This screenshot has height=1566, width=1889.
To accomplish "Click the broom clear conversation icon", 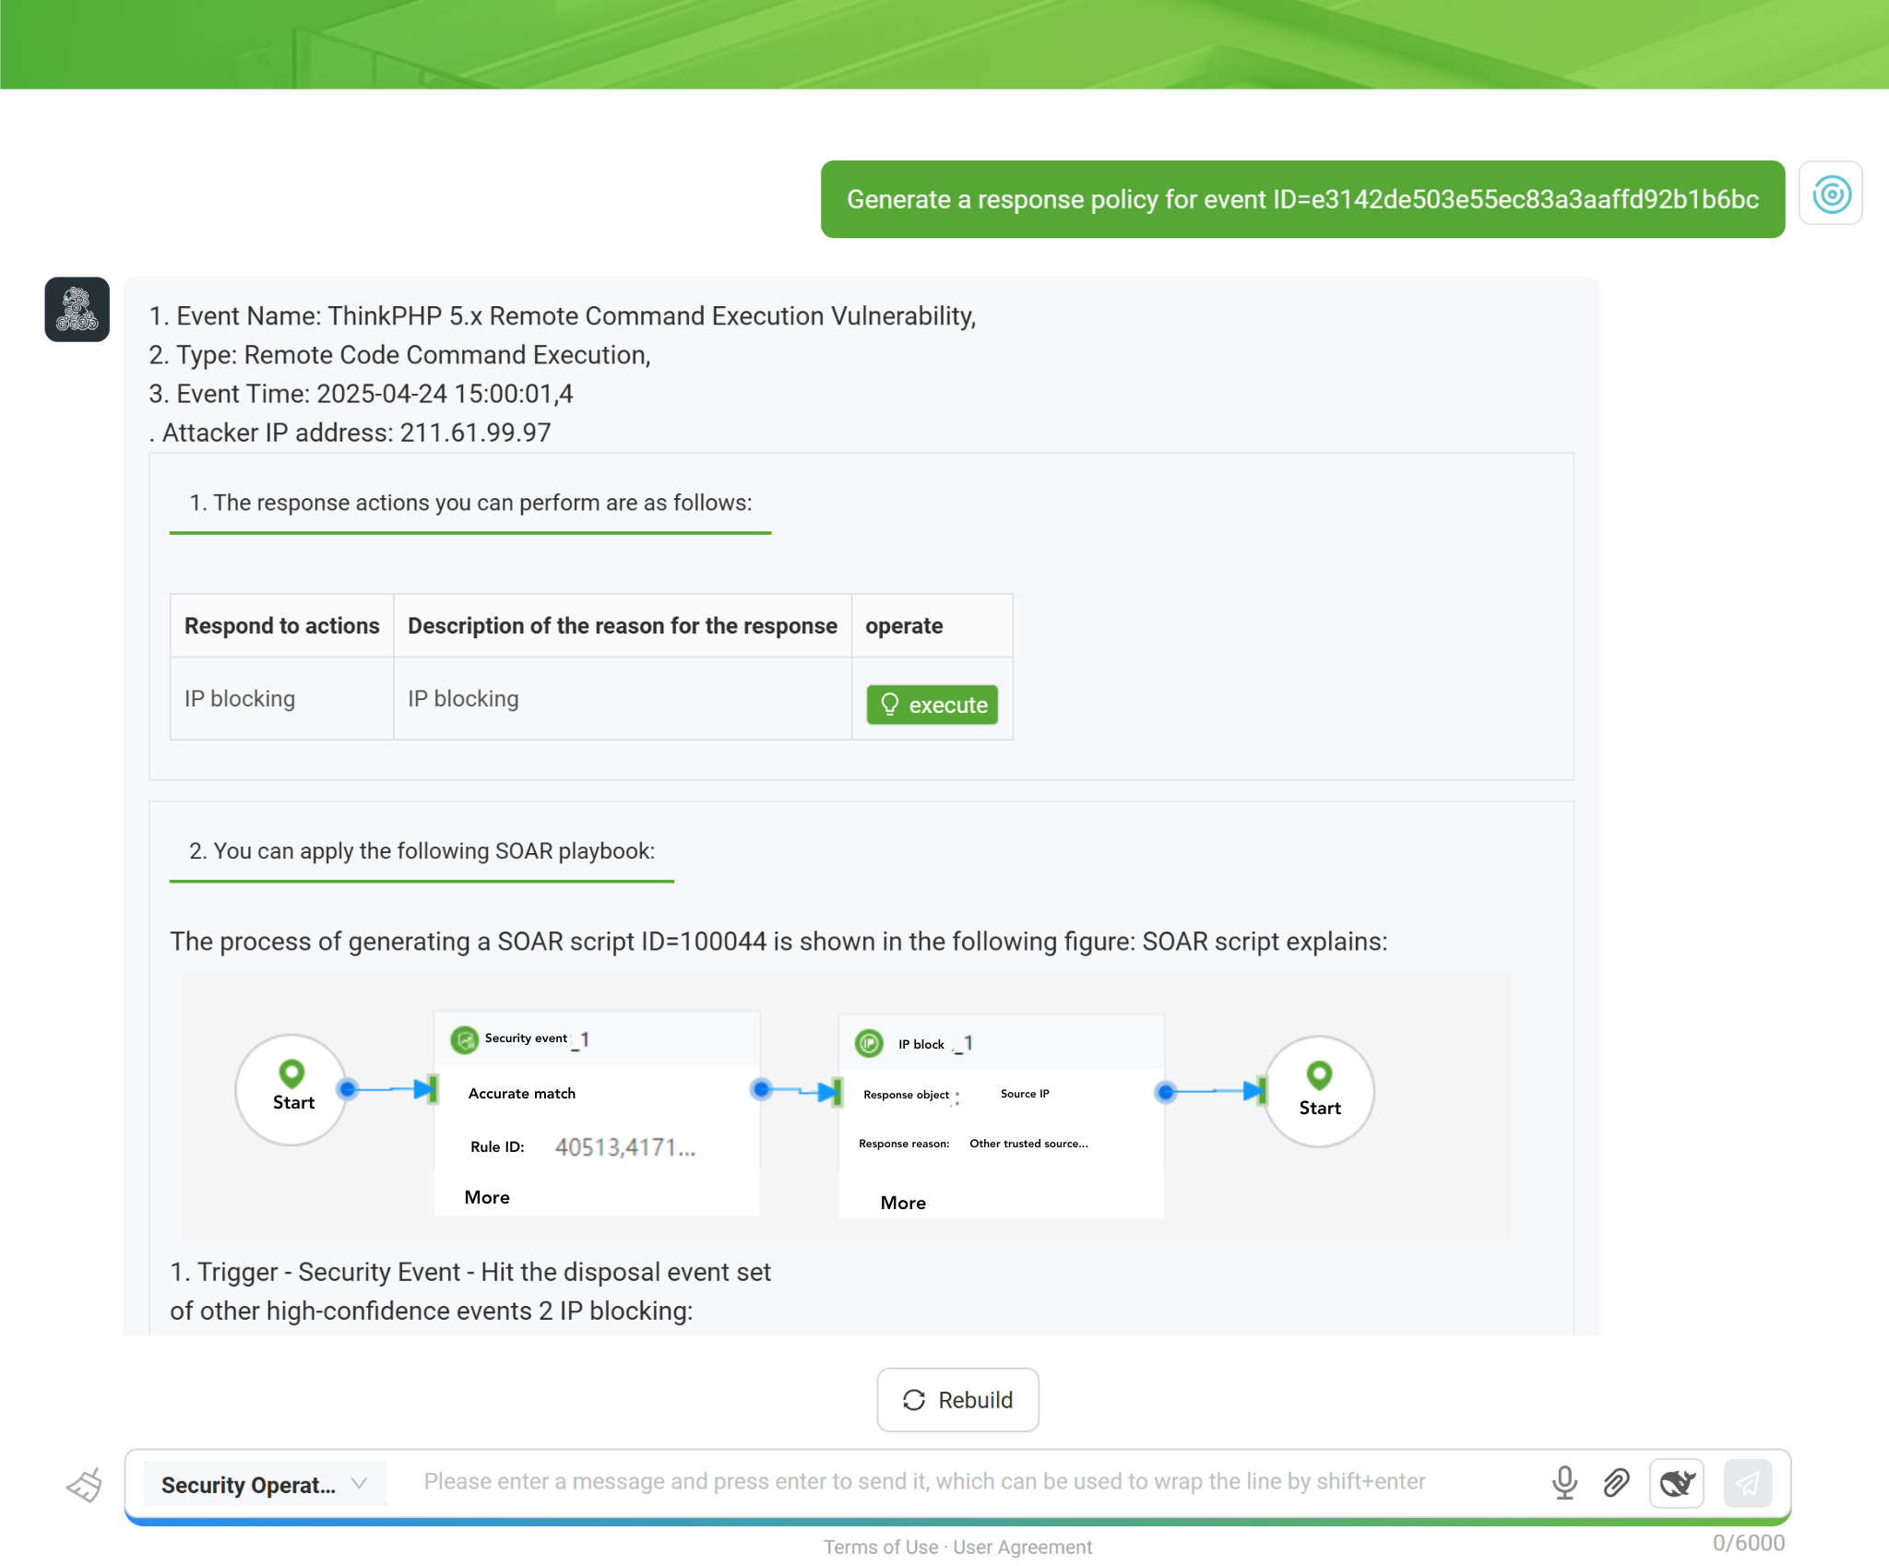I will pos(84,1485).
